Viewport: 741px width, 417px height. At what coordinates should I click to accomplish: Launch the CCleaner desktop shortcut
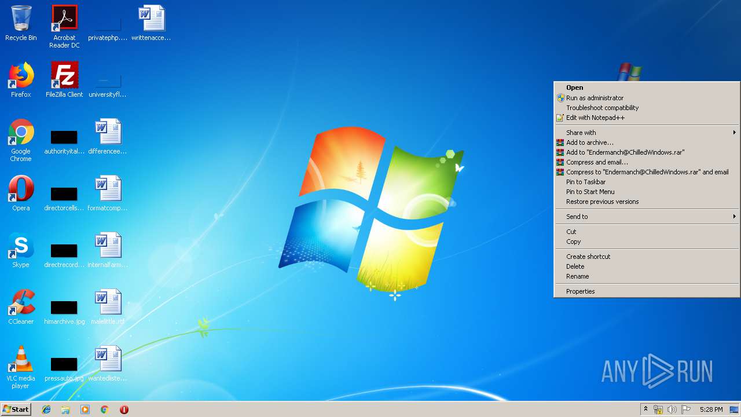tap(21, 307)
